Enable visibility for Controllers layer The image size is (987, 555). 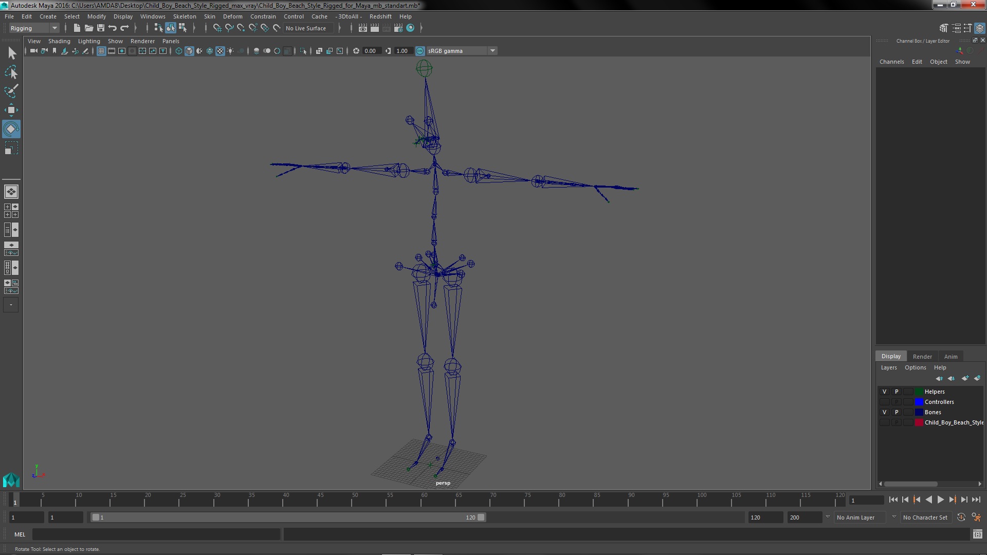coord(884,402)
